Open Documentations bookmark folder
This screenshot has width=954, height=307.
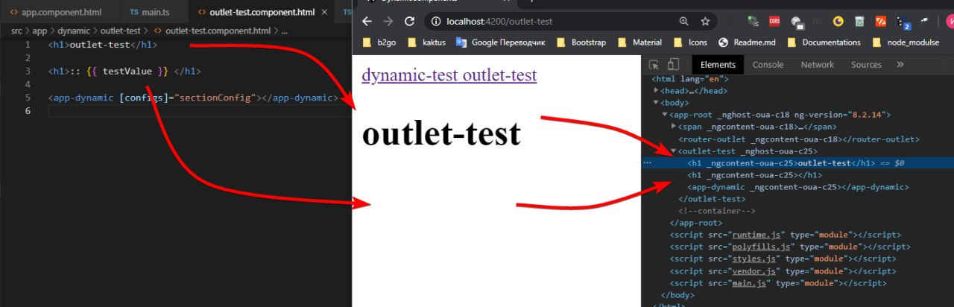[824, 42]
